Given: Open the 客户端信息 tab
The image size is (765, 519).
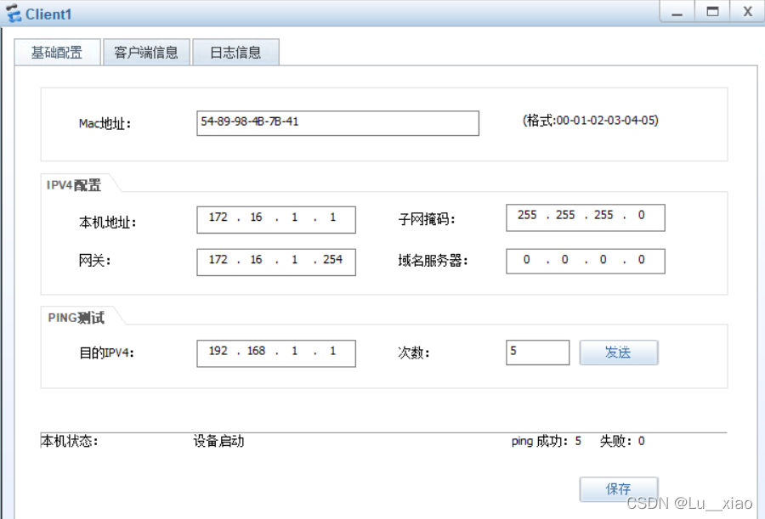Looking at the screenshot, I should pos(146,52).
